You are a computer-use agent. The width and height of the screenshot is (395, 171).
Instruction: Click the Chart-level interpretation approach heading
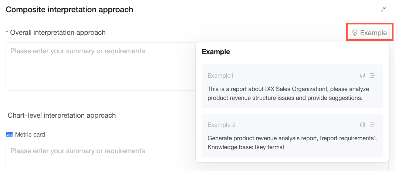pos(62,115)
